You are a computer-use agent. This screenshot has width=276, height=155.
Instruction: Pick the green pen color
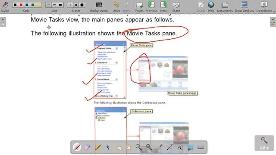tap(33, 5)
